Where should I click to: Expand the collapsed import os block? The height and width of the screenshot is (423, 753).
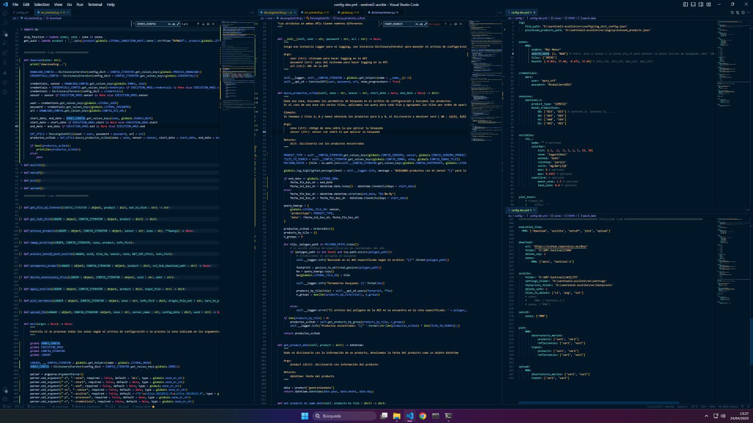(x=21, y=29)
